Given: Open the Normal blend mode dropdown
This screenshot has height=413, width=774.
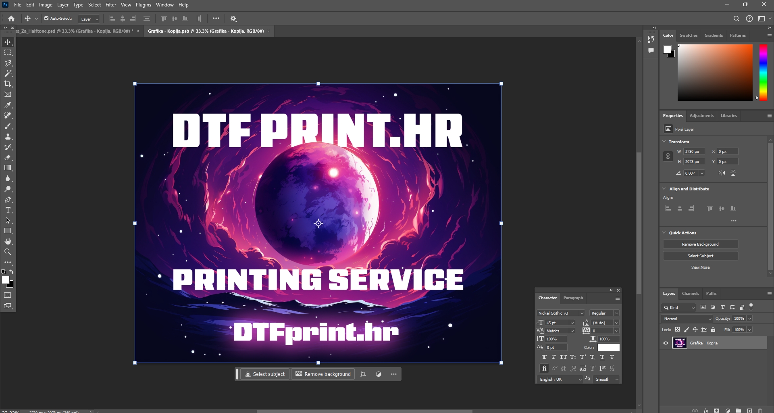Looking at the screenshot, I should [687, 319].
